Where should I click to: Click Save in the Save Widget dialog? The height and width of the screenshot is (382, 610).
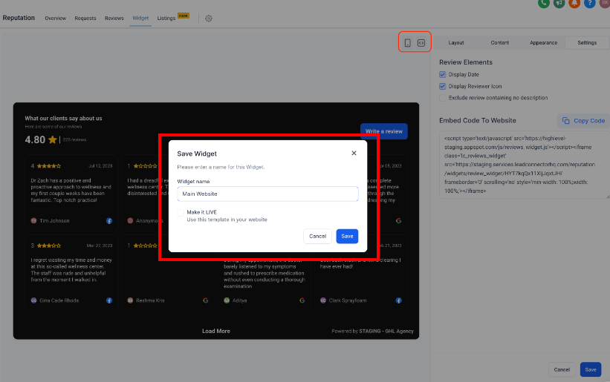347,236
